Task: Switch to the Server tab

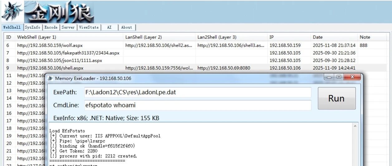Action: pyautogui.click(x=68, y=27)
